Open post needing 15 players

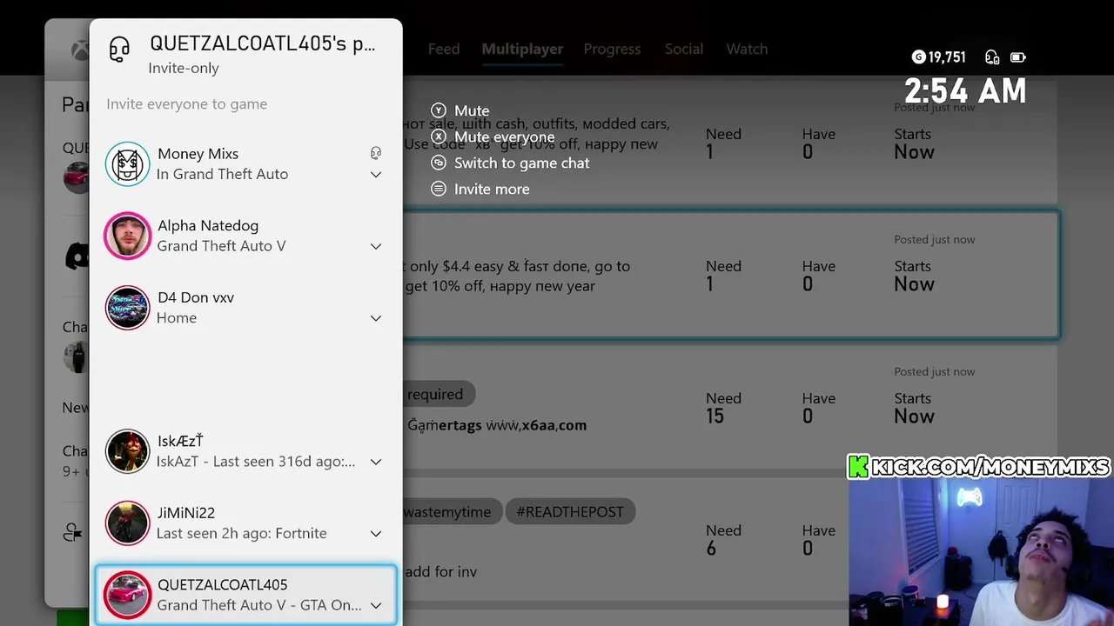pos(730,407)
